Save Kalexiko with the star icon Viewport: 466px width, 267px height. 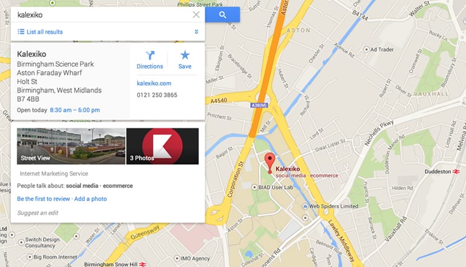[185, 60]
